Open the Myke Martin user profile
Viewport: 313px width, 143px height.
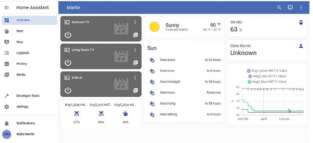pos(29,134)
